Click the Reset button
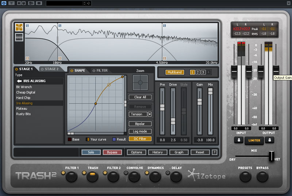 pos(200,152)
